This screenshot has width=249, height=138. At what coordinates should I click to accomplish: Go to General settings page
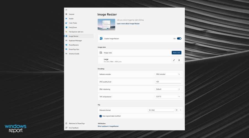[71, 14]
